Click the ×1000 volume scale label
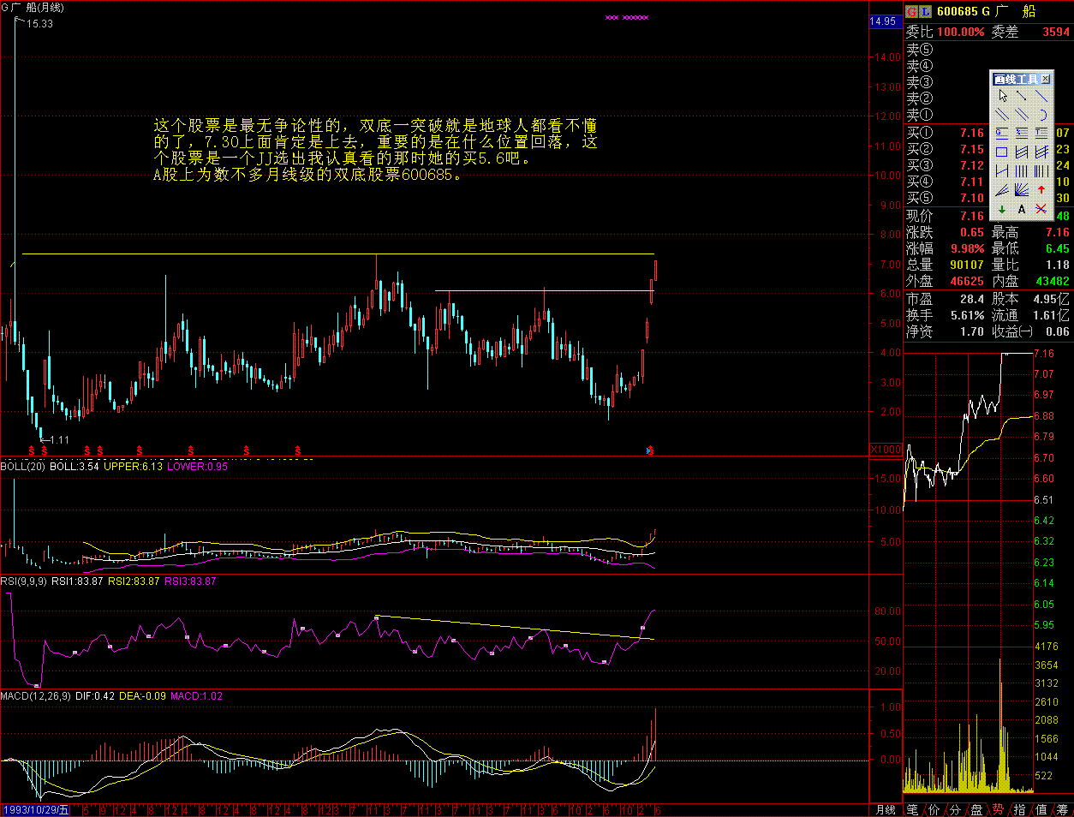The width and height of the screenshot is (1074, 817). tap(886, 450)
